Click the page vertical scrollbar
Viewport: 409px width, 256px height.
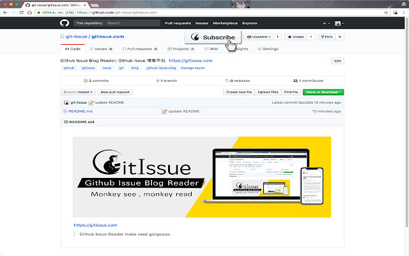pos(406,123)
